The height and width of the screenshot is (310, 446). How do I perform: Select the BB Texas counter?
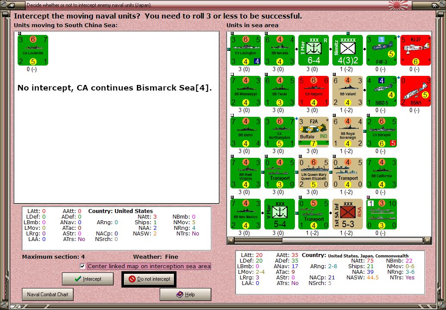tap(279, 91)
